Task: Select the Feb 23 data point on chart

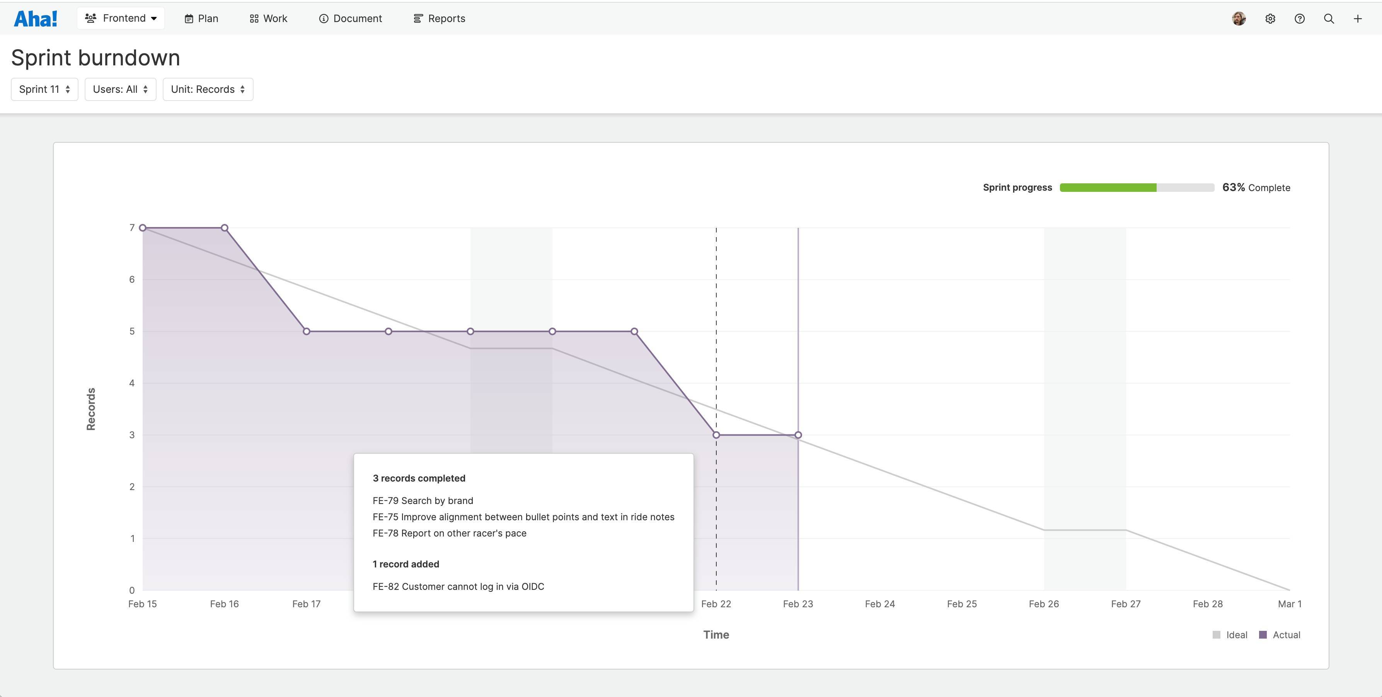Action: pyautogui.click(x=798, y=435)
